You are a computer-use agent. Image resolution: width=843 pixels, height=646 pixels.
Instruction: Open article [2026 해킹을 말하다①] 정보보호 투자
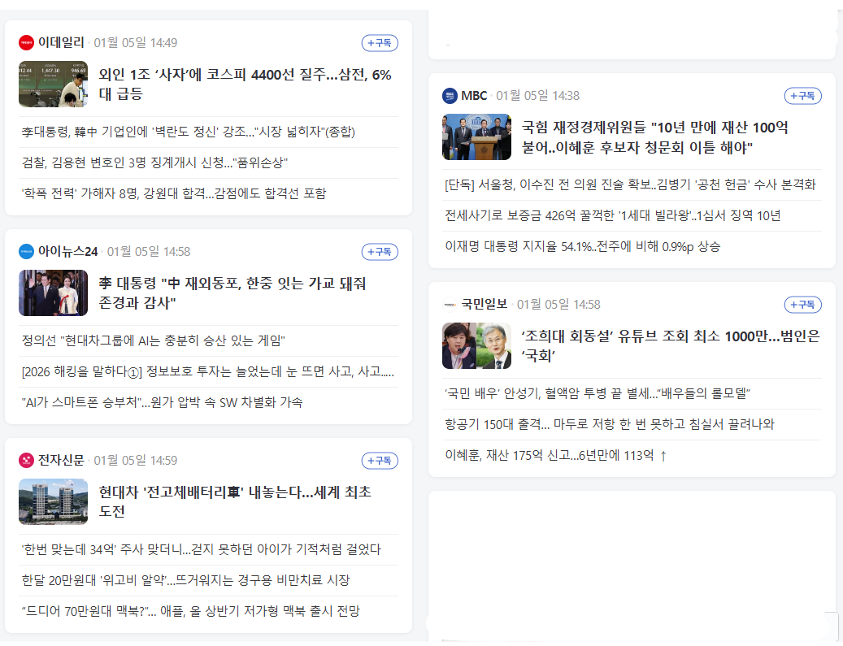click(x=208, y=372)
